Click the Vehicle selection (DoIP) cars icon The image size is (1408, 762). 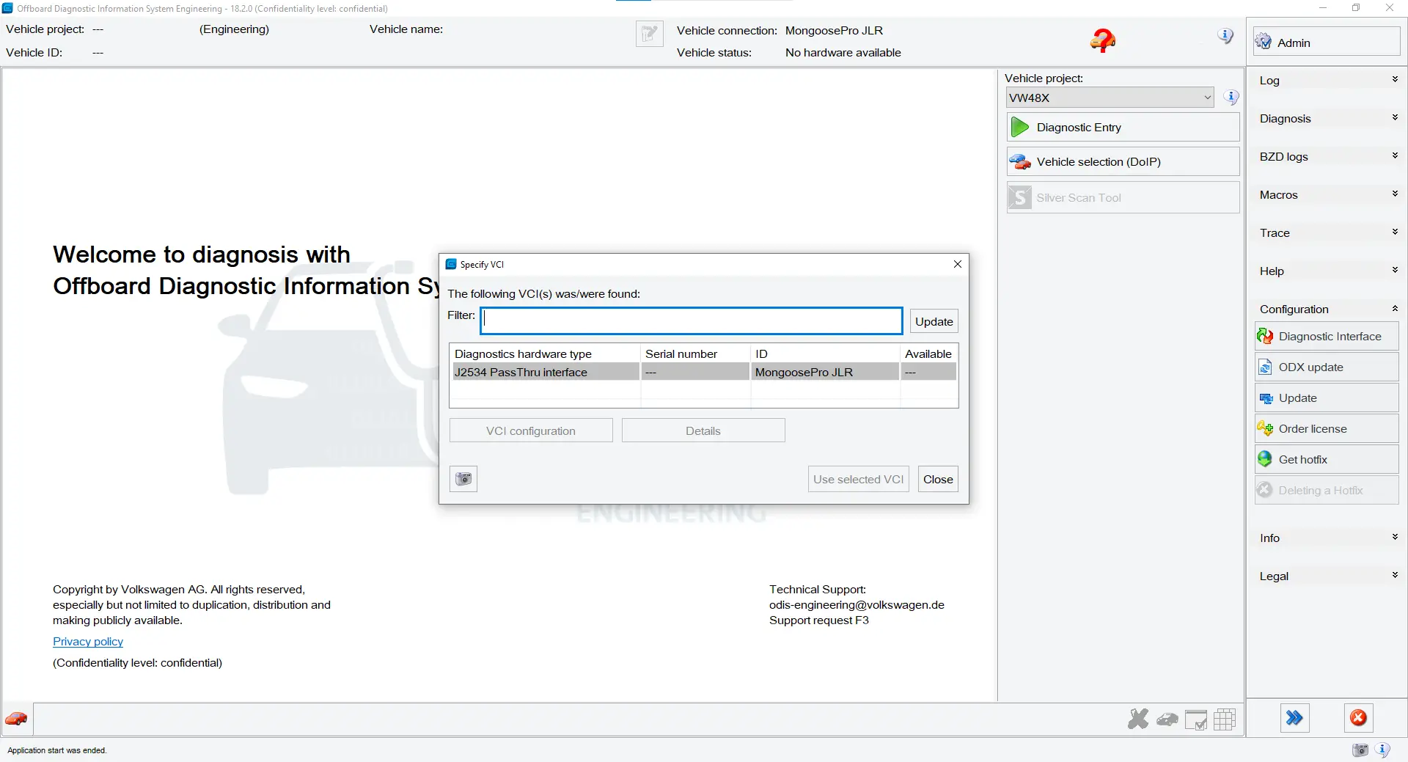click(x=1020, y=161)
